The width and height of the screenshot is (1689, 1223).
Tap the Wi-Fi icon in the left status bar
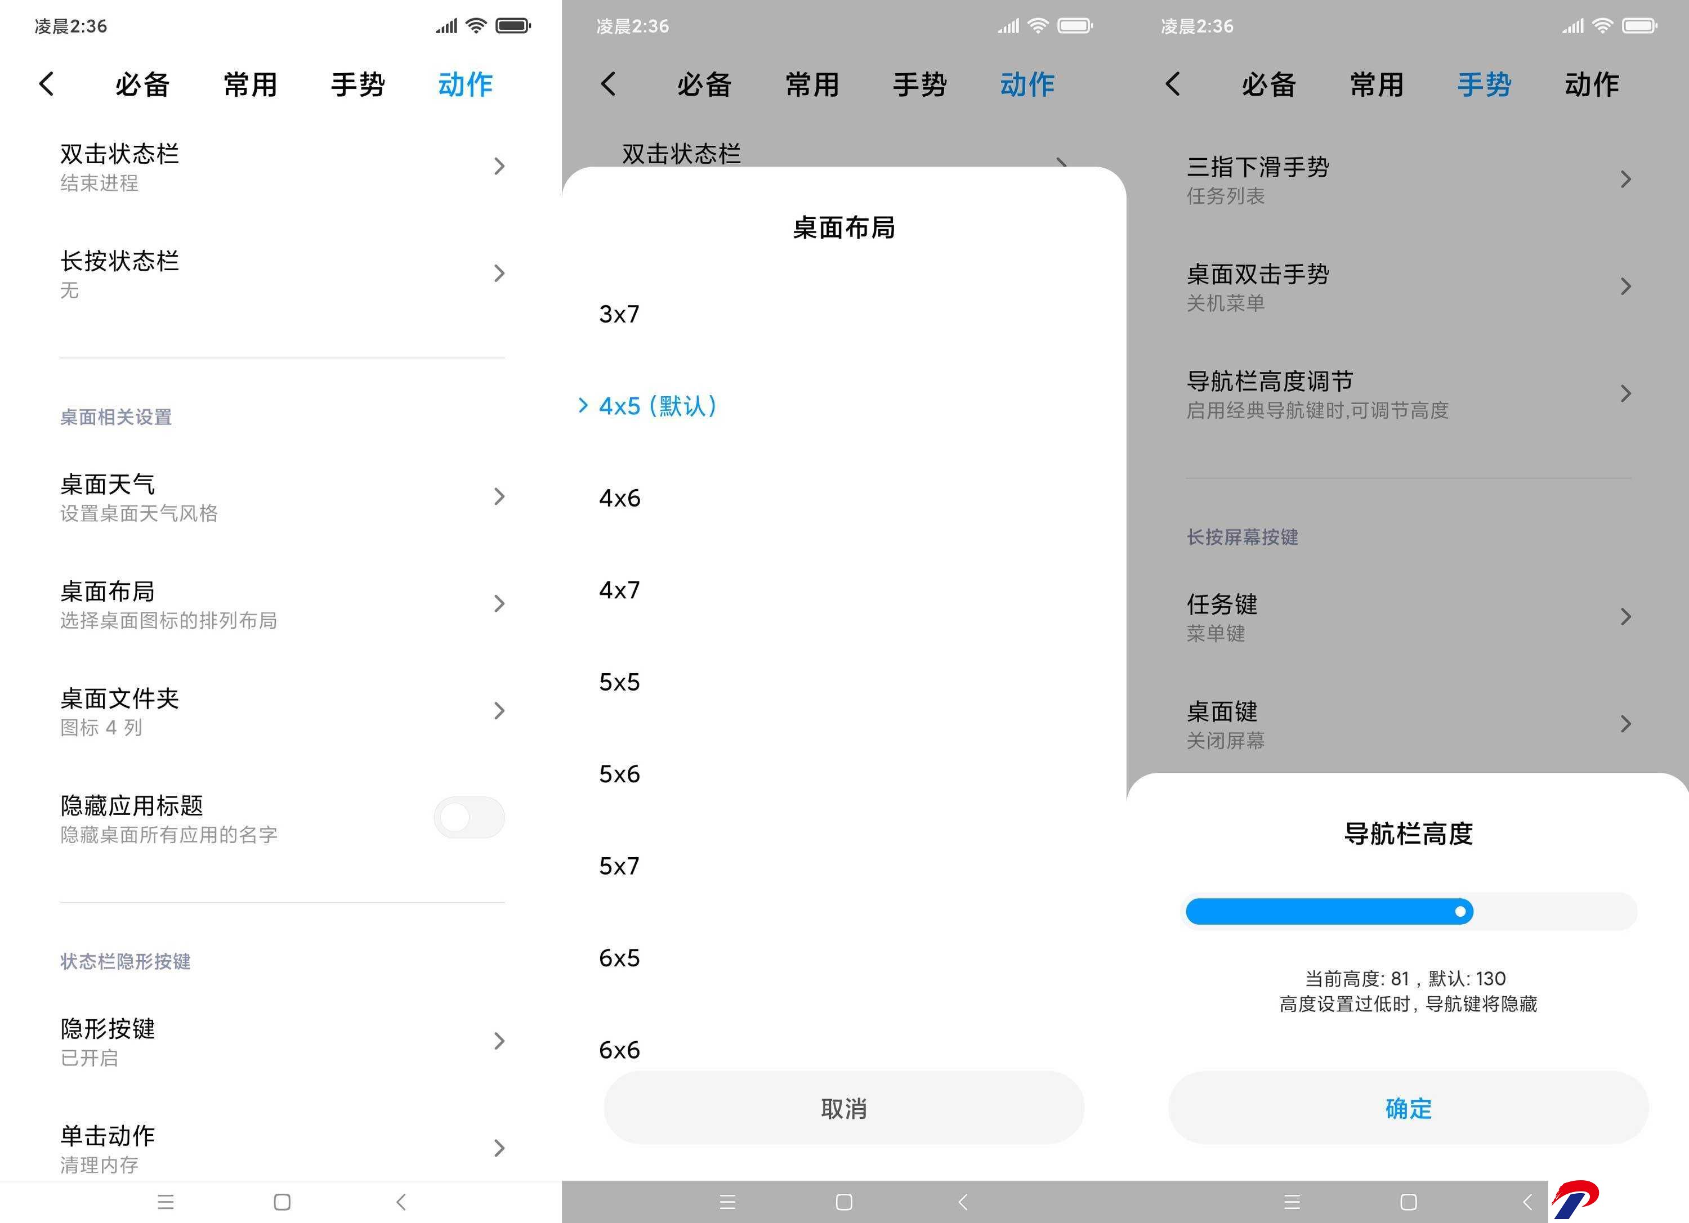[x=476, y=26]
